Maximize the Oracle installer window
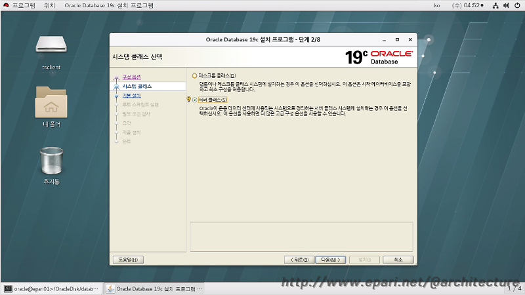 tap(397, 39)
